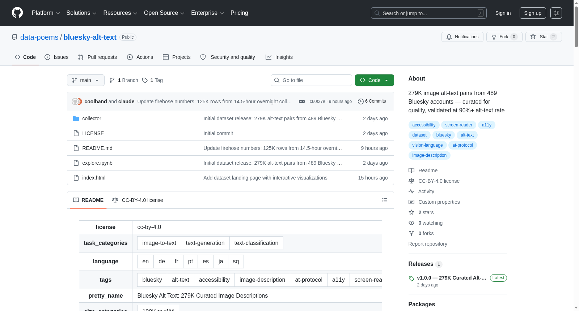Switch to the Pull requests tab

97,57
